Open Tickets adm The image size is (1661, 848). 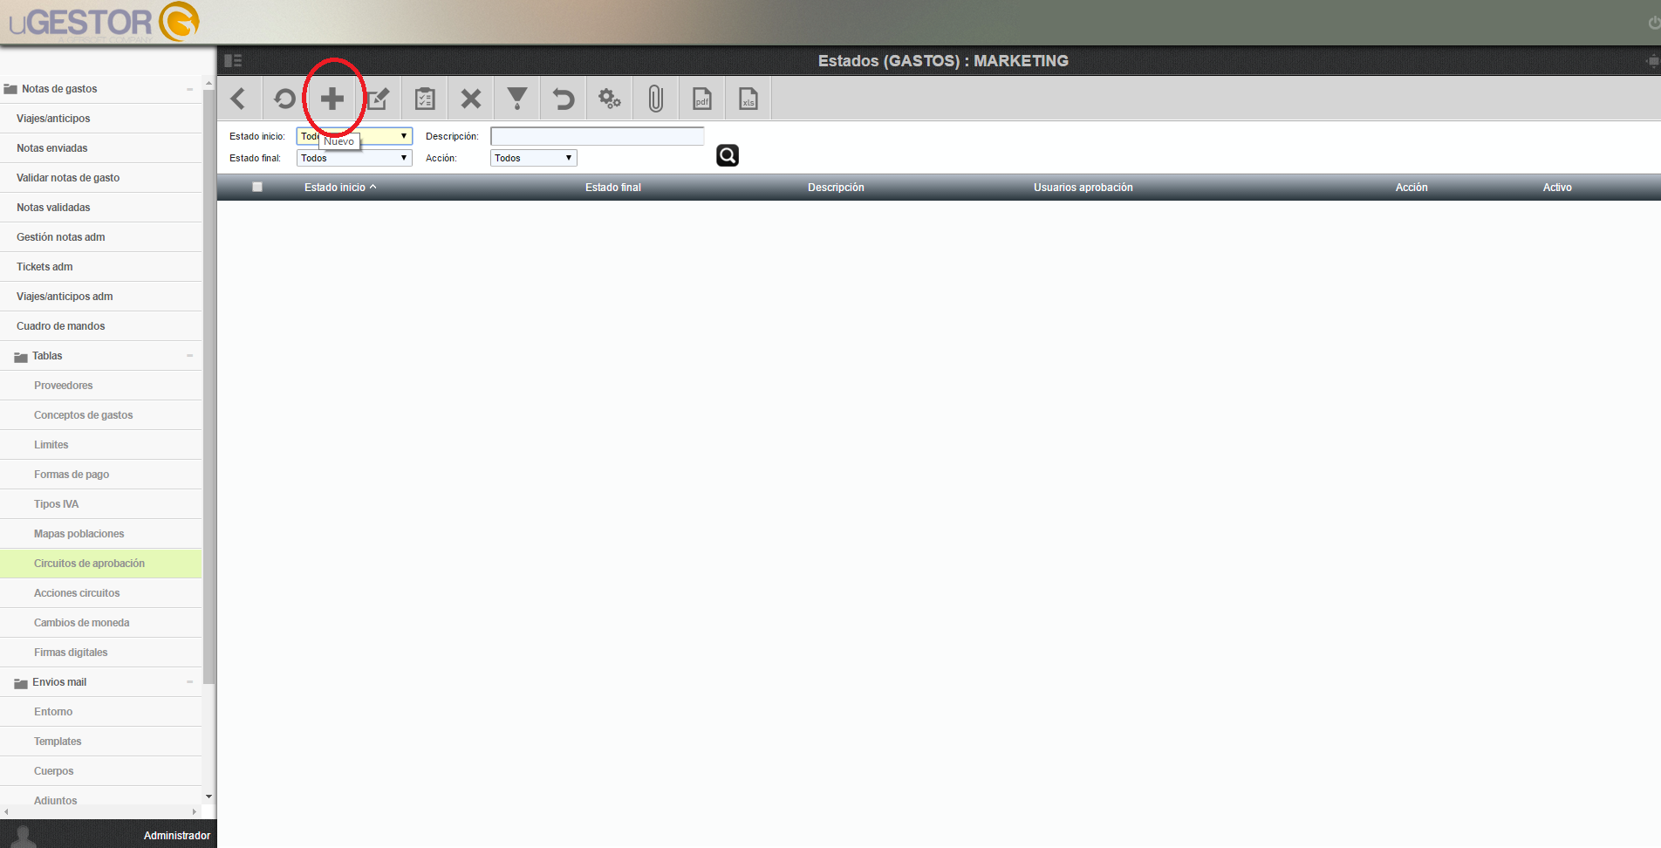[x=101, y=267]
